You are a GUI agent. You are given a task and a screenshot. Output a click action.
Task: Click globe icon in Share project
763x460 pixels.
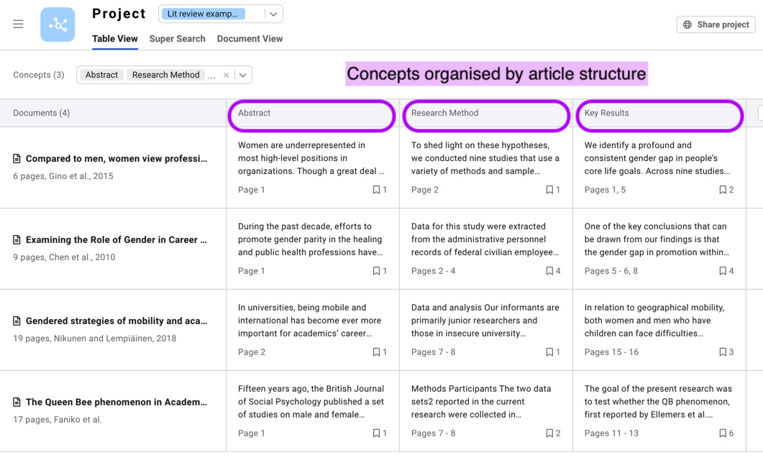click(x=687, y=24)
